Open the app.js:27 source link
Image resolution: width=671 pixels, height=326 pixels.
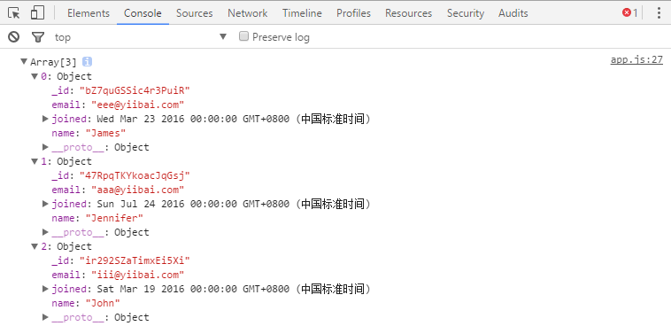(636, 60)
